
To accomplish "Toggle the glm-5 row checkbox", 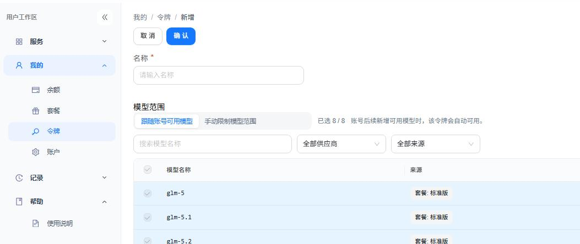I will tap(148, 193).
